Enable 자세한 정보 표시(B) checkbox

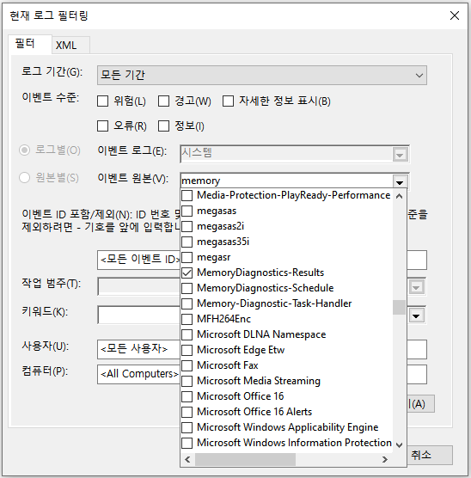pos(228,101)
